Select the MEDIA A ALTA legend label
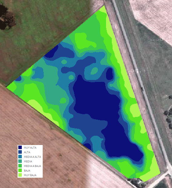The image size is (172, 188). (x=32, y=157)
